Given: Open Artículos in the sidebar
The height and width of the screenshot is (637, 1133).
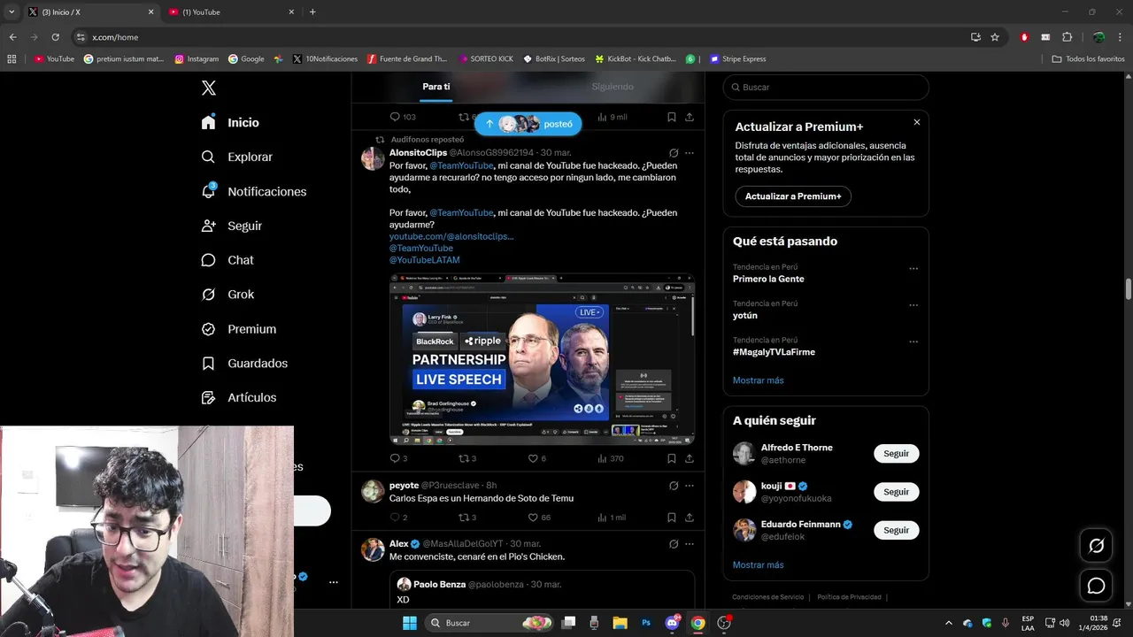Looking at the screenshot, I should [x=238, y=398].
